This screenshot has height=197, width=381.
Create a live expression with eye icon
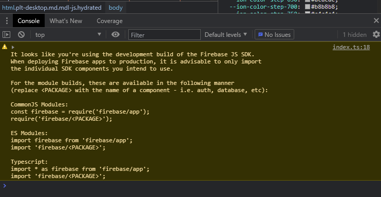[116, 35]
